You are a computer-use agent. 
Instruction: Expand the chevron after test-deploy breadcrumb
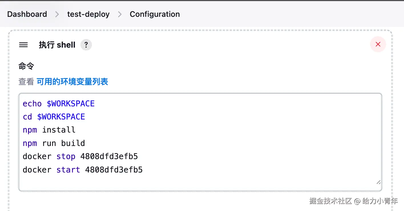(x=120, y=14)
